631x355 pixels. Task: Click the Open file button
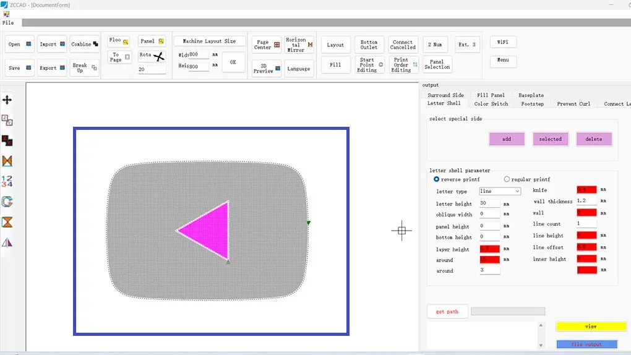coord(19,45)
